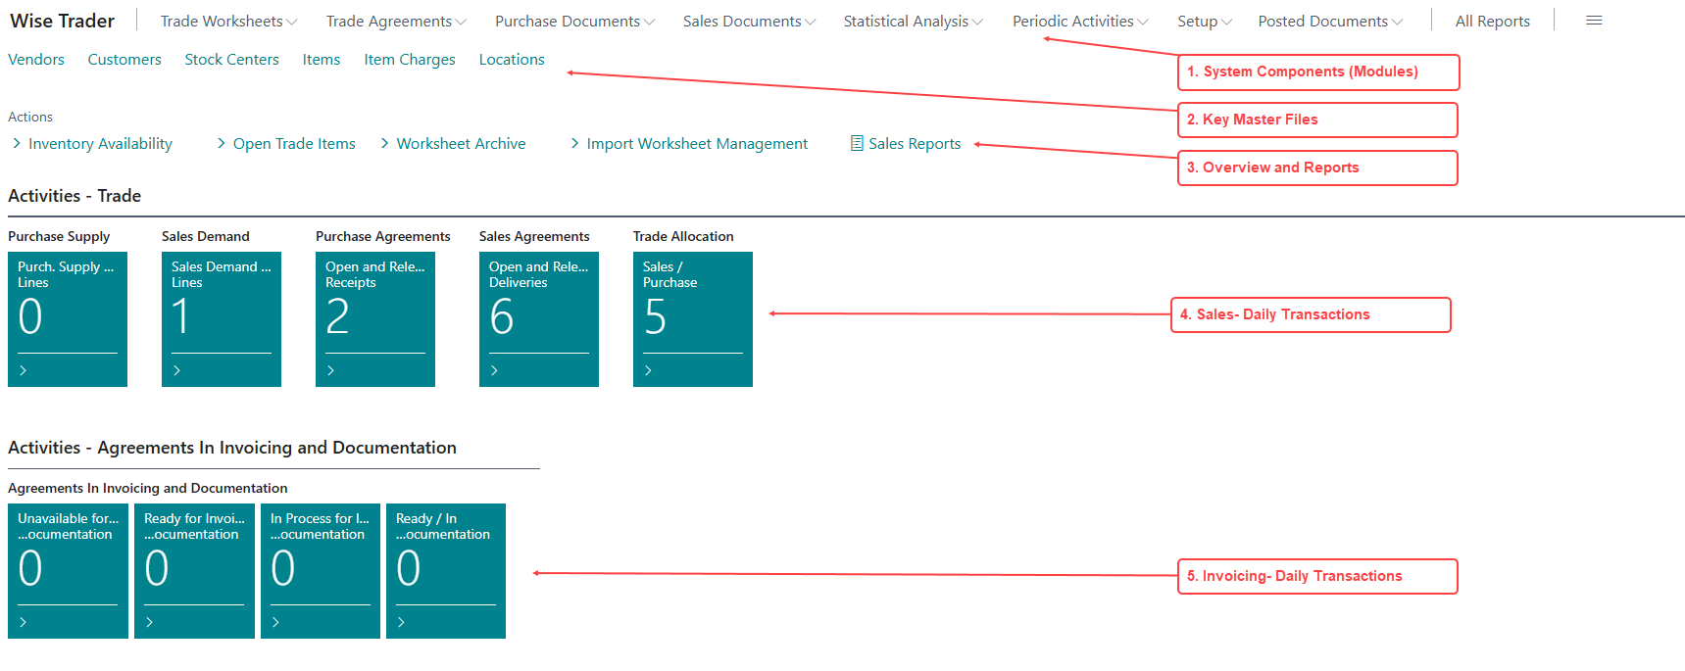Open Open and Released Deliveries tile
Screen dimensions: 1685x671
point(538,318)
